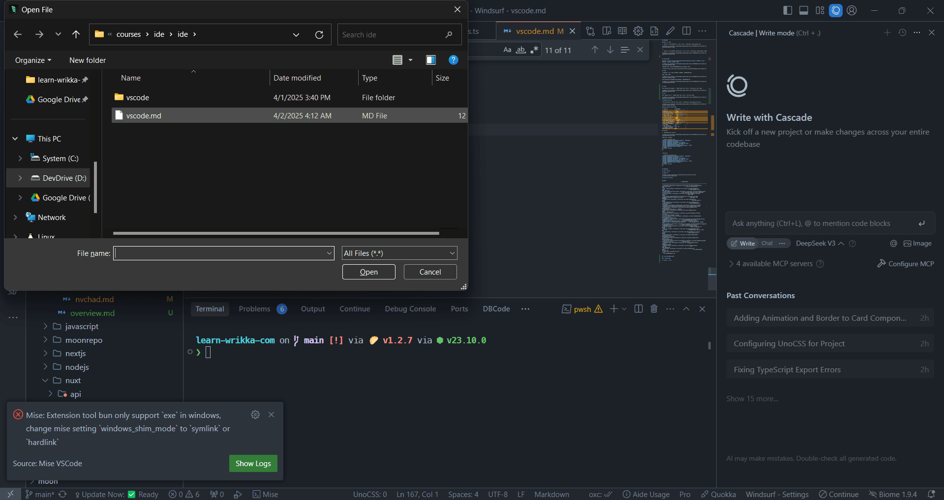This screenshot has width=944, height=500.
Task: Kill the terminal with trash icon
Action: (x=654, y=308)
